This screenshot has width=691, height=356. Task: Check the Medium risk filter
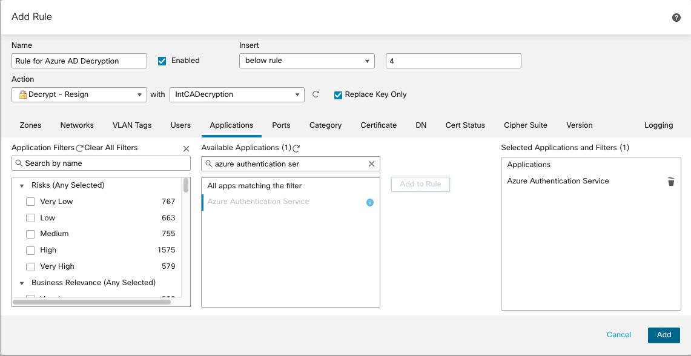click(30, 234)
